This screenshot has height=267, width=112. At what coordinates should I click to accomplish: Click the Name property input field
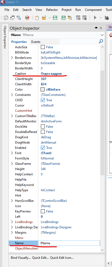[69, 243]
